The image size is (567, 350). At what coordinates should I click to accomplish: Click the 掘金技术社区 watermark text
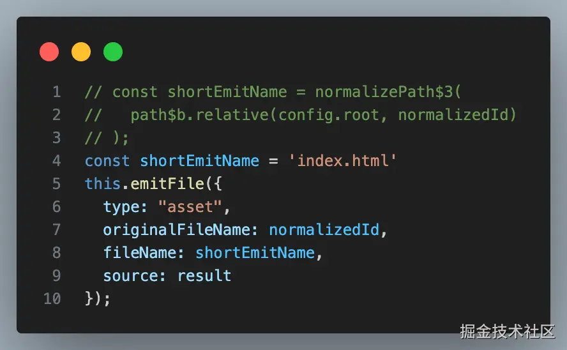coord(508,331)
